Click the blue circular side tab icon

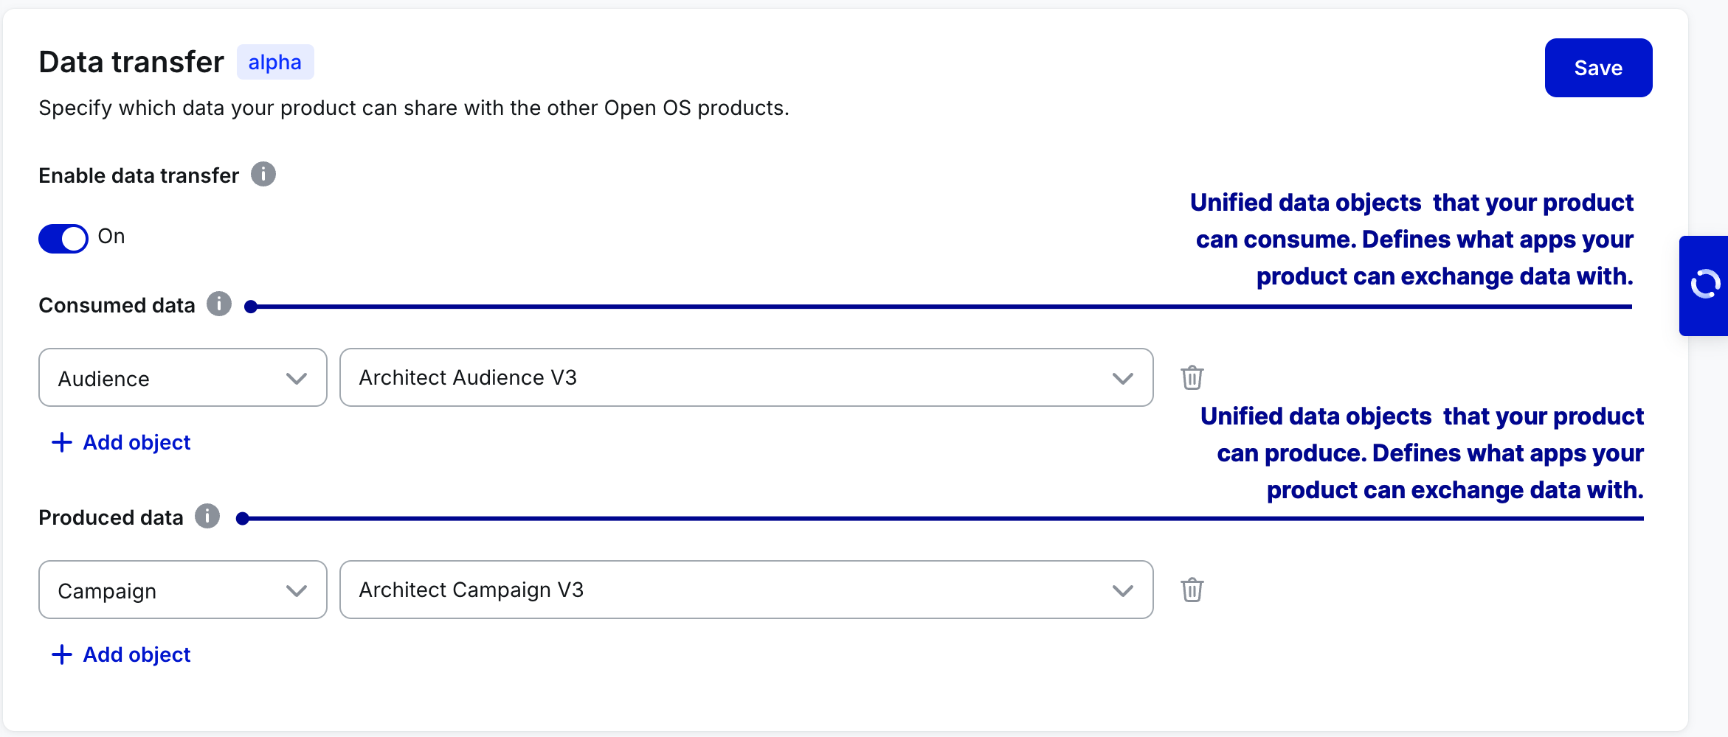click(x=1705, y=284)
